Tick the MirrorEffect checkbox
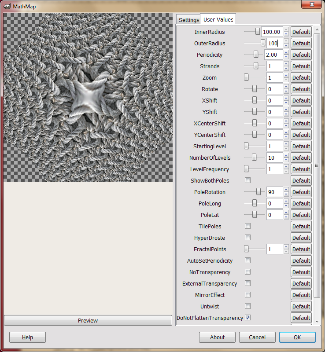Viewport: 325px width, 352px height. tap(247, 295)
